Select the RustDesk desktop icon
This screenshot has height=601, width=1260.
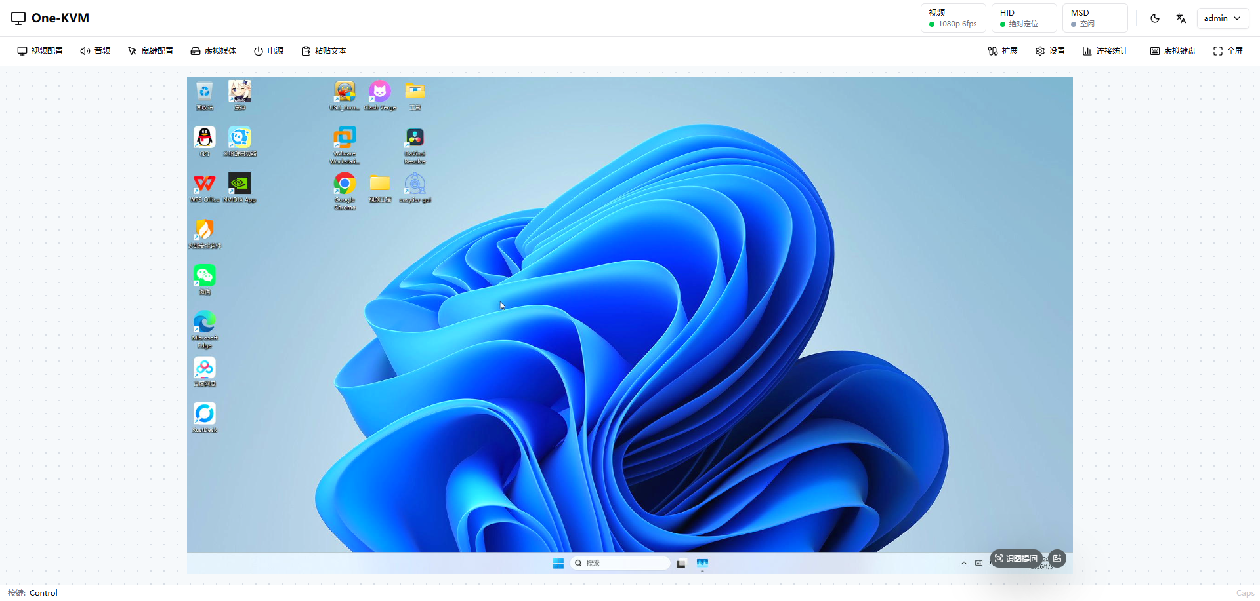pos(205,414)
